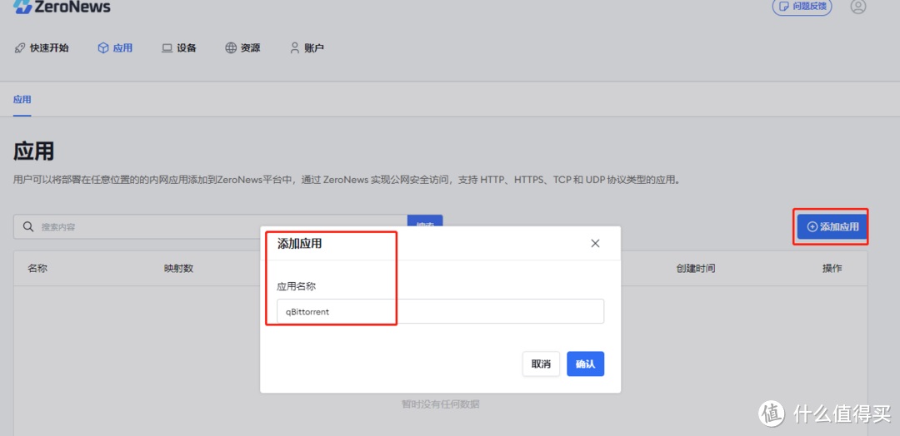Open the user profile avatar icon
This screenshot has width=900, height=436.
(x=858, y=7)
